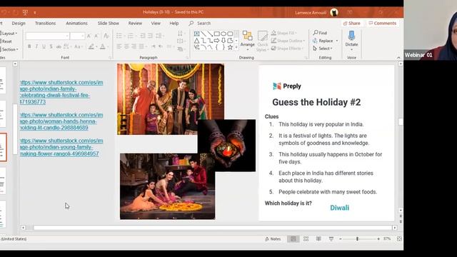Click the Replace button

tap(323, 41)
